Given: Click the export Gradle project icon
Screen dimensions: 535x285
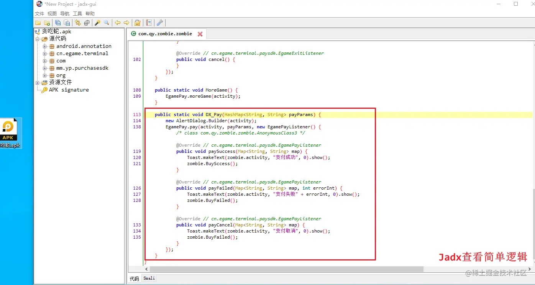Looking at the screenshot, I should (67, 23).
